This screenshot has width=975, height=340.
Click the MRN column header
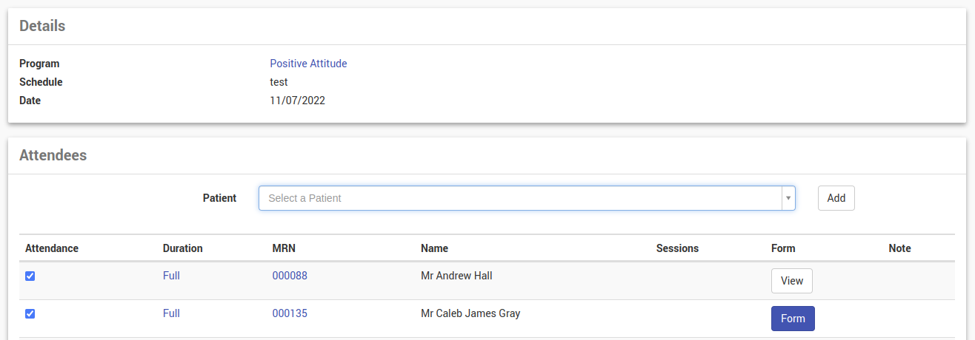tap(284, 248)
